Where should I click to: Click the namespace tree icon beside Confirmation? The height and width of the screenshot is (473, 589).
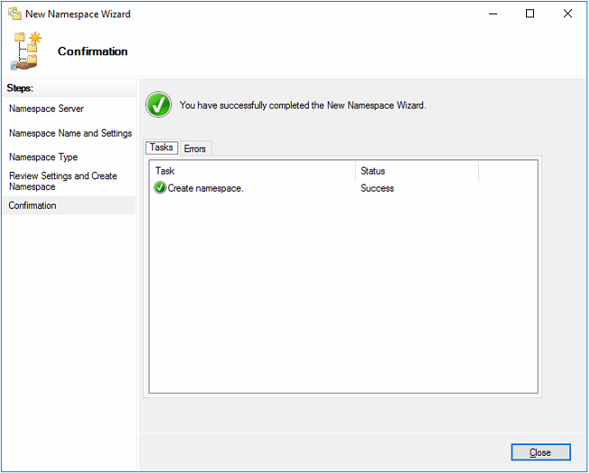(27, 51)
